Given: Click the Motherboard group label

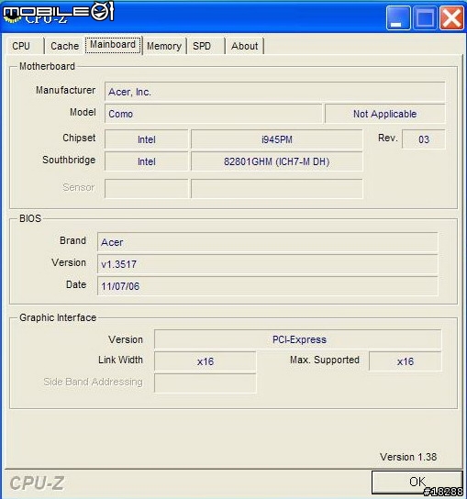Looking at the screenshot, I should click(47, 66).
